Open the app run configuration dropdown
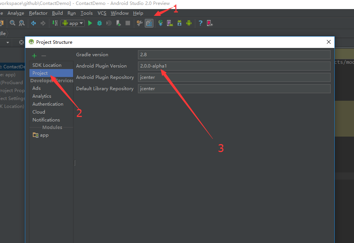The height and width of the screenshot is (243, 354). (x=73, y=23)
